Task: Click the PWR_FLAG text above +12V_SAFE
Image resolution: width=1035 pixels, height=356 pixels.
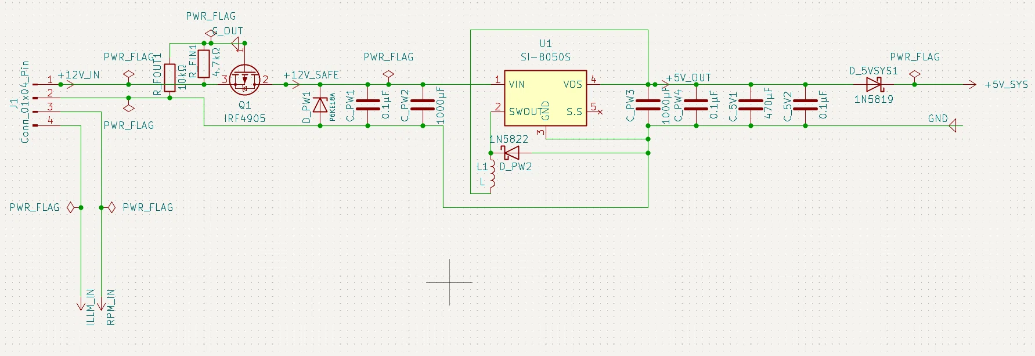Action: pos(388,57)
